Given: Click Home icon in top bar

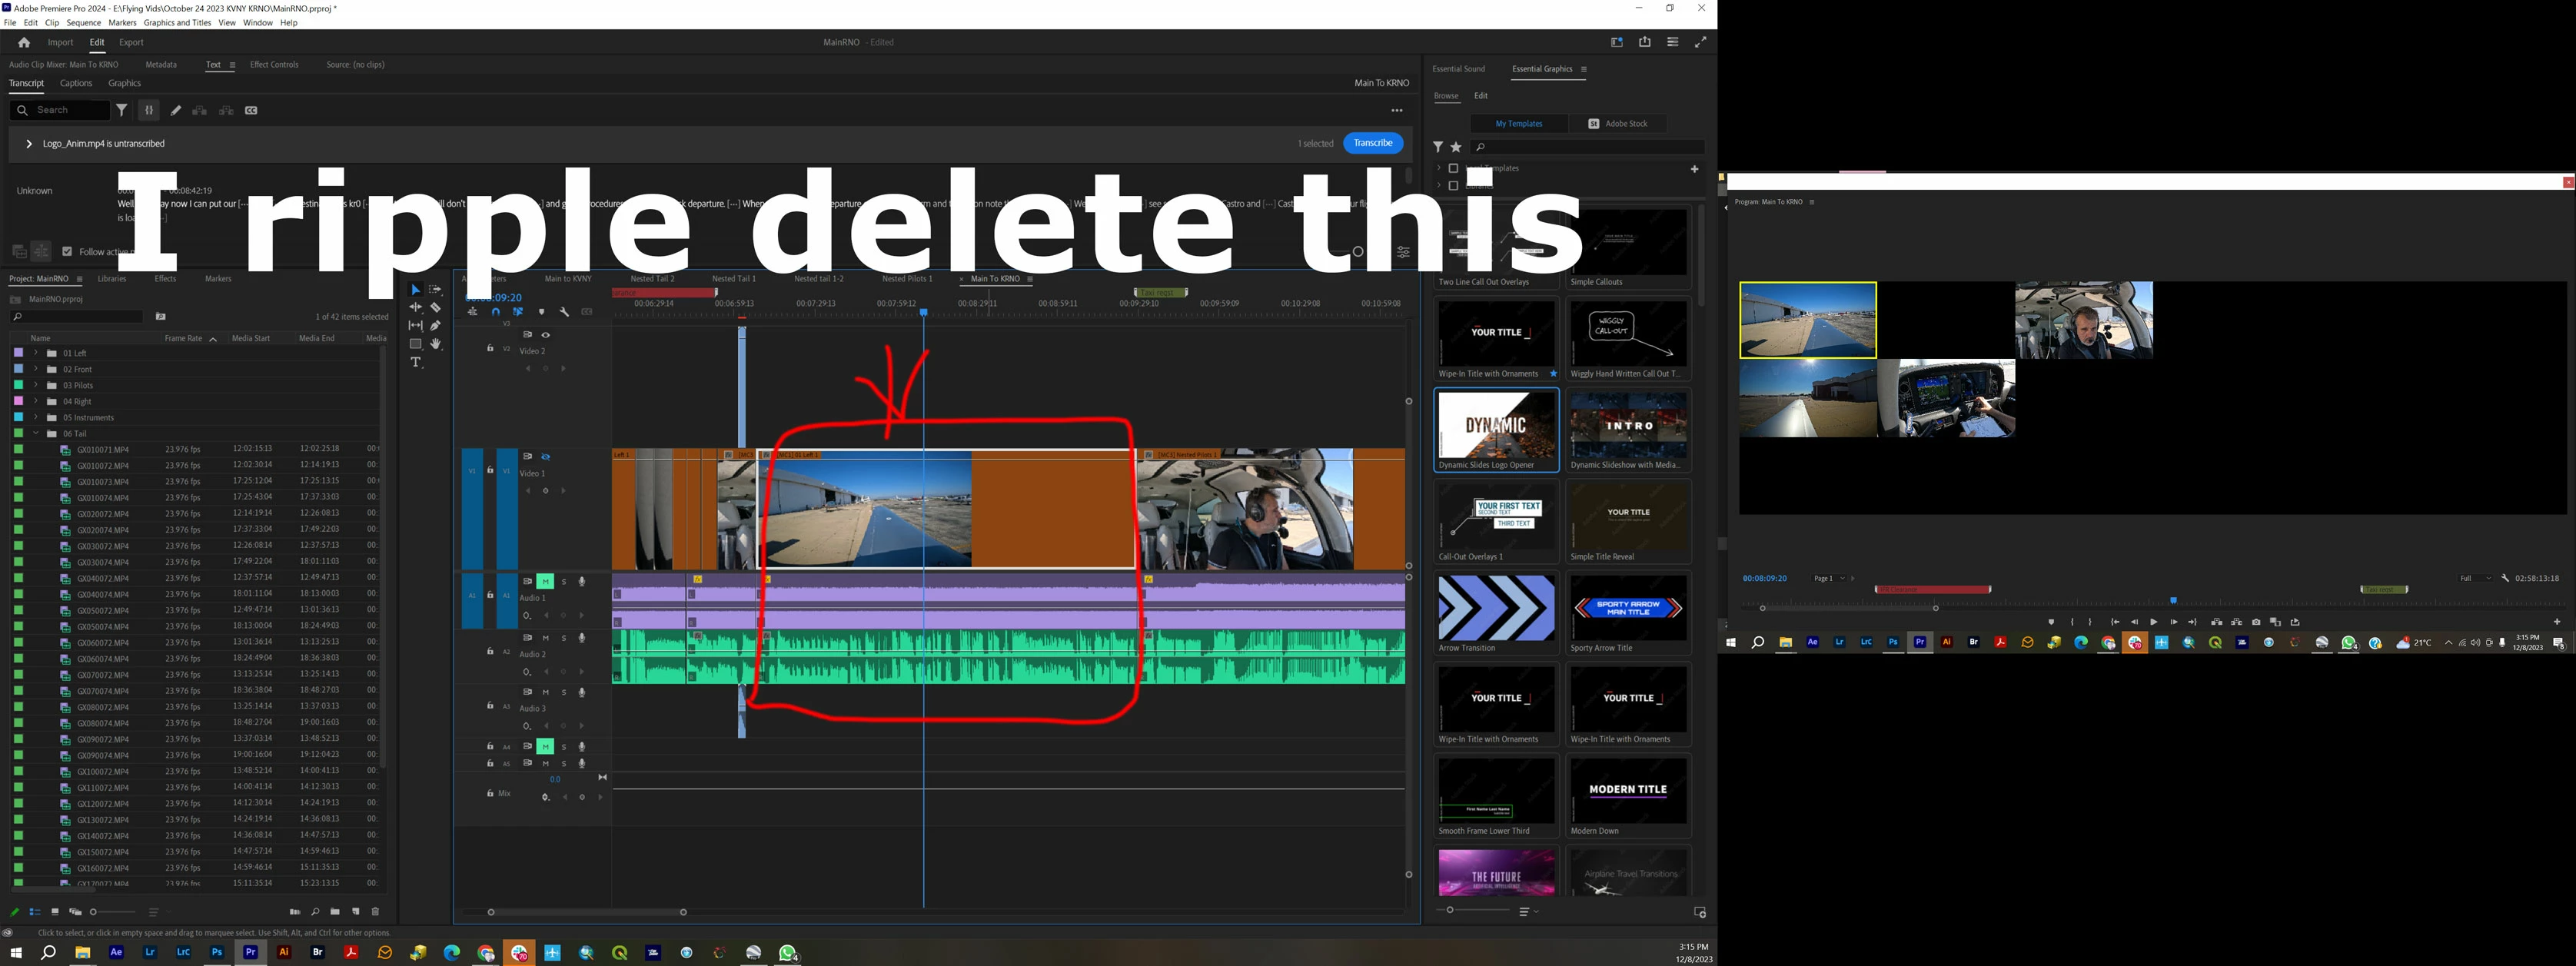Looking at the screenshot, I should point(24,43).
